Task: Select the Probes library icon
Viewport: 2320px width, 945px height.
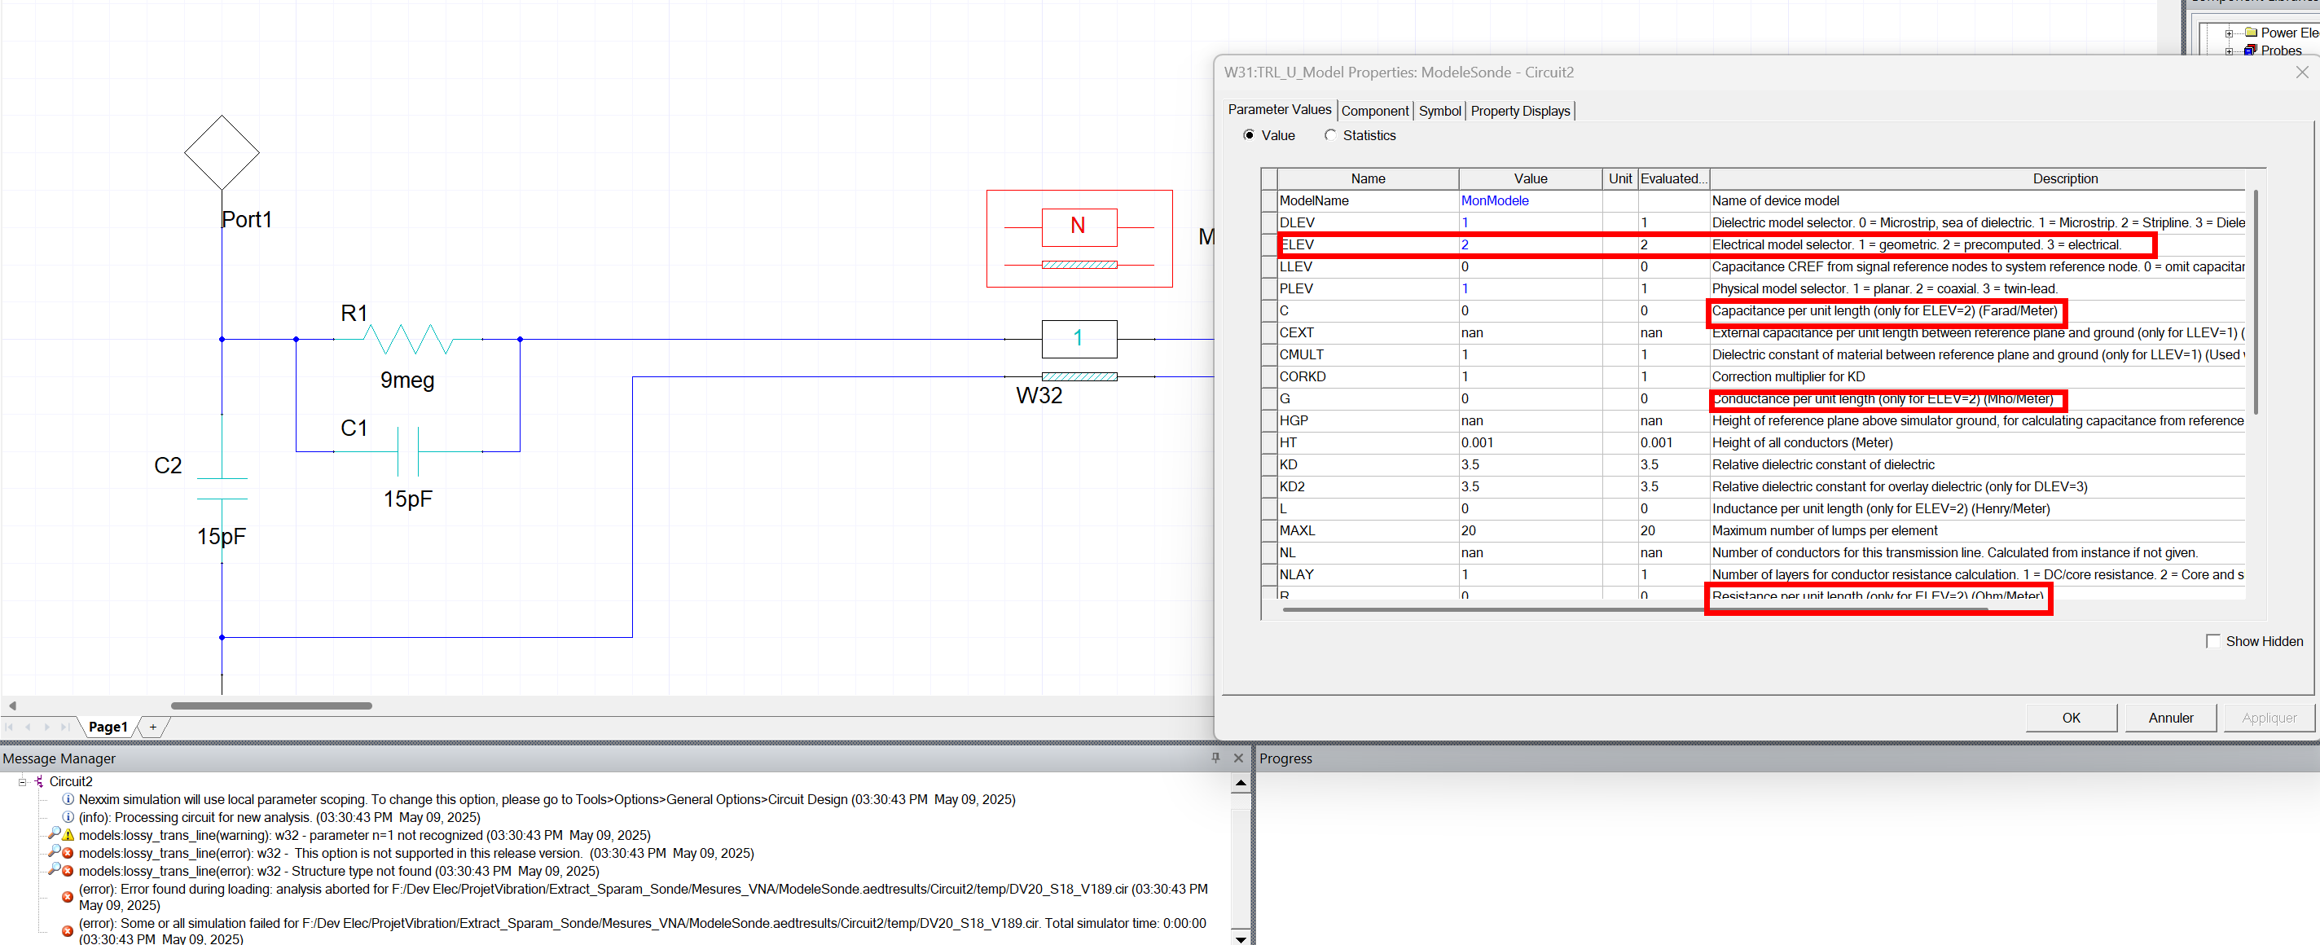Action: click(2251, 51)
